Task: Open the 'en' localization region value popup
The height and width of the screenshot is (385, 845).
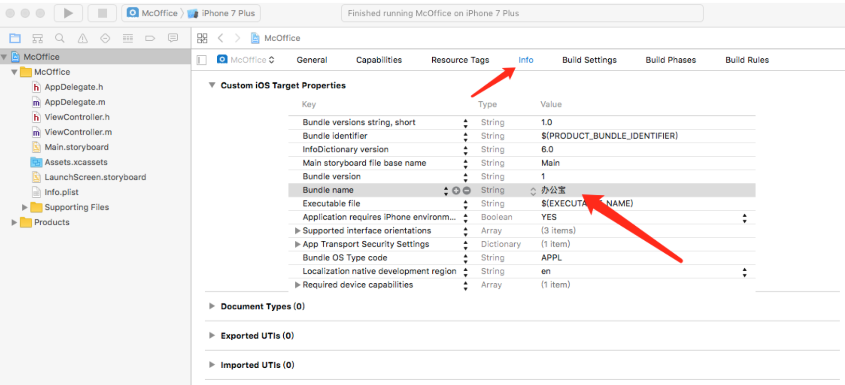Action: coord(744,272)
